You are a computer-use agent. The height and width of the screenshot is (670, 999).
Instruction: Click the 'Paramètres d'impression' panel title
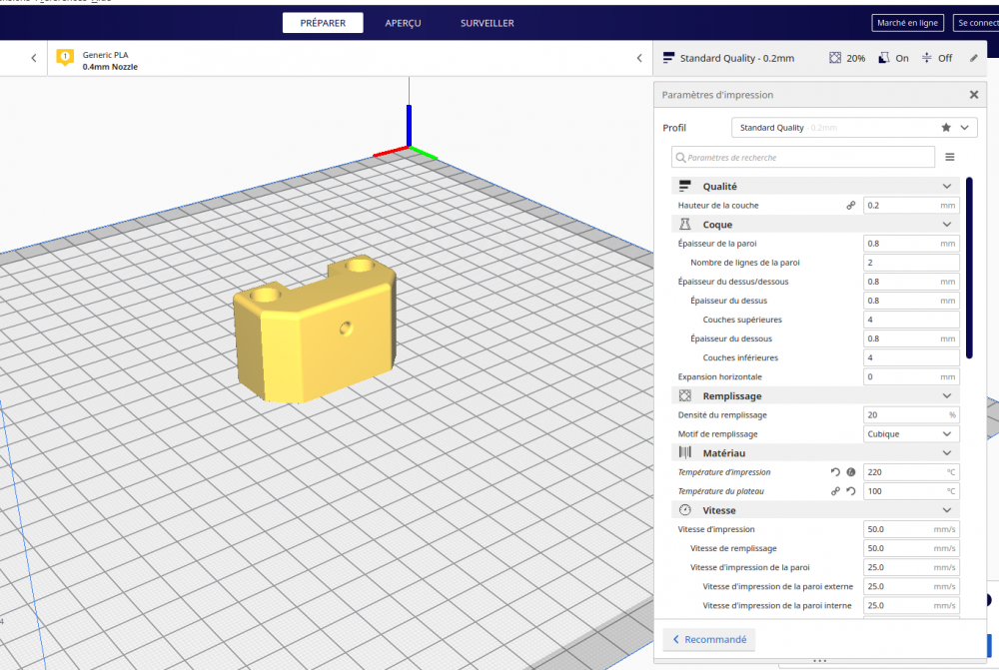click(717, 95)
